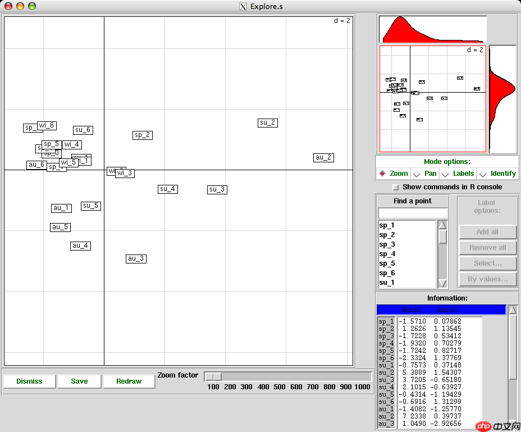Screen dimensions: 521x432
Task: Click the au_3 row in Information table
Action: coord(429,424)
